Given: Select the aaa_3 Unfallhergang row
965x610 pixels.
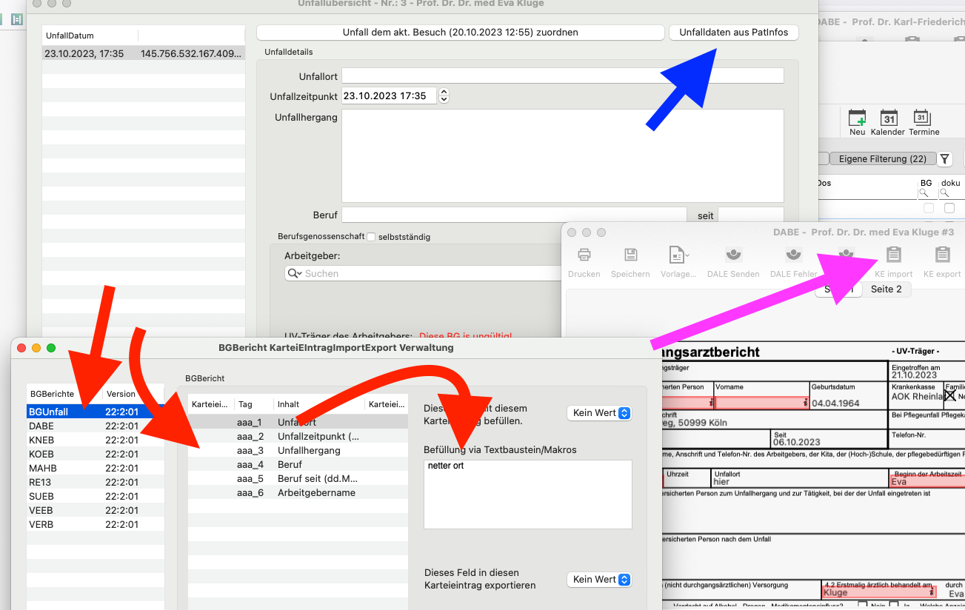Looking at the screenshot, I should click(298, 450).
